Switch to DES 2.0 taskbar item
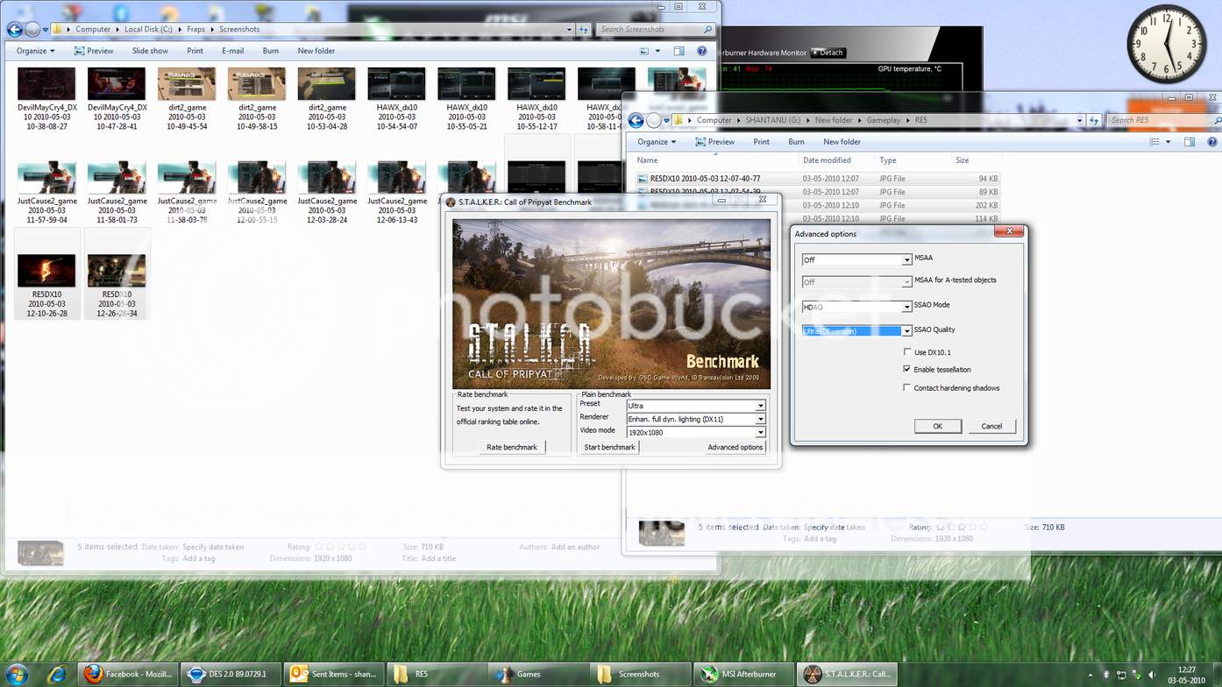1222x687 pixels. [231, 674]
